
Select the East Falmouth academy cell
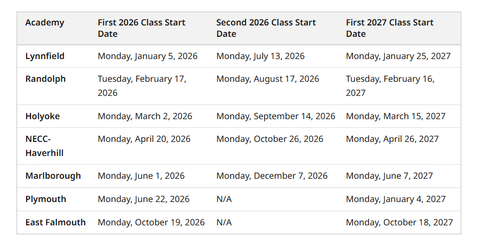coord(55,222)
